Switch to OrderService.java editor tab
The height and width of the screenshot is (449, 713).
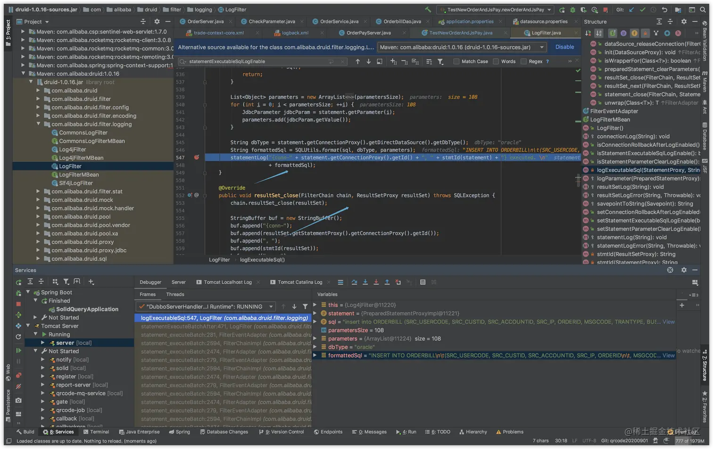pos(339,21)
